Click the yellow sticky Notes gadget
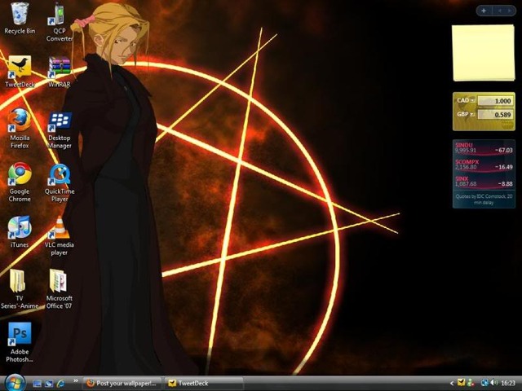Screen dimensions: 522x391 tap(484, 53)
